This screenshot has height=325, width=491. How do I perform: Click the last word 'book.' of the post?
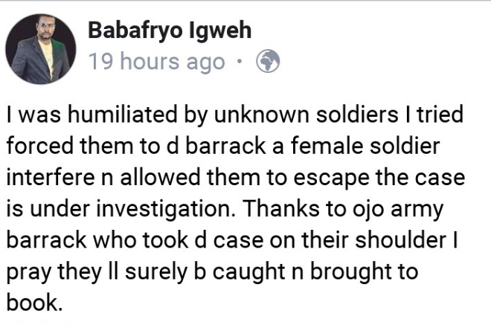(x=35, y=303)
